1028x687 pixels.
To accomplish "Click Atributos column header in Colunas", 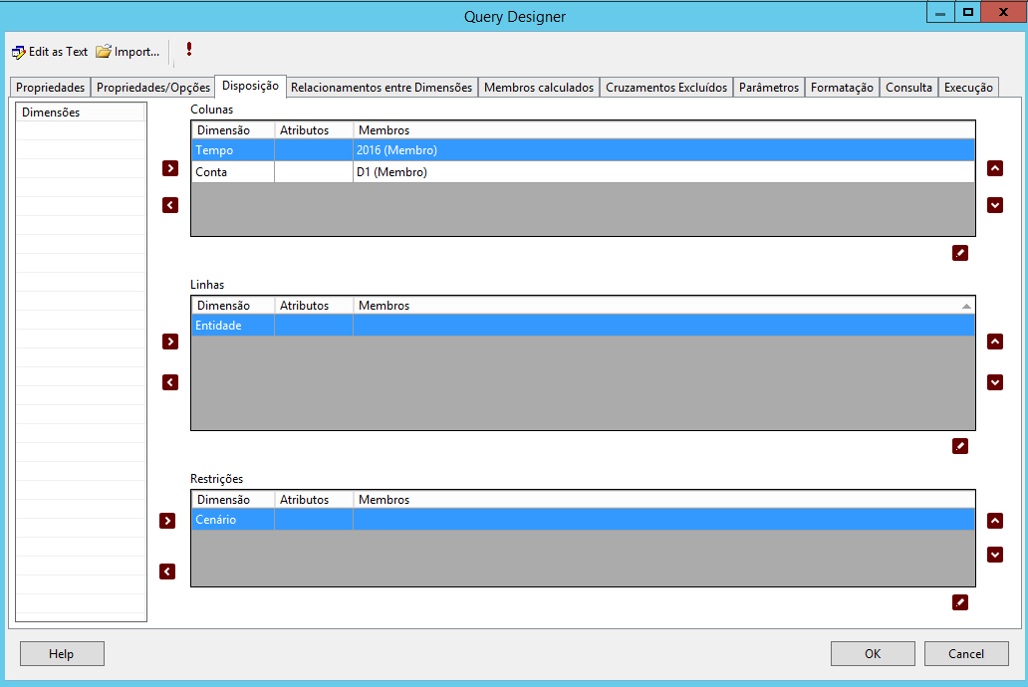I will click(x=314, y=129).
